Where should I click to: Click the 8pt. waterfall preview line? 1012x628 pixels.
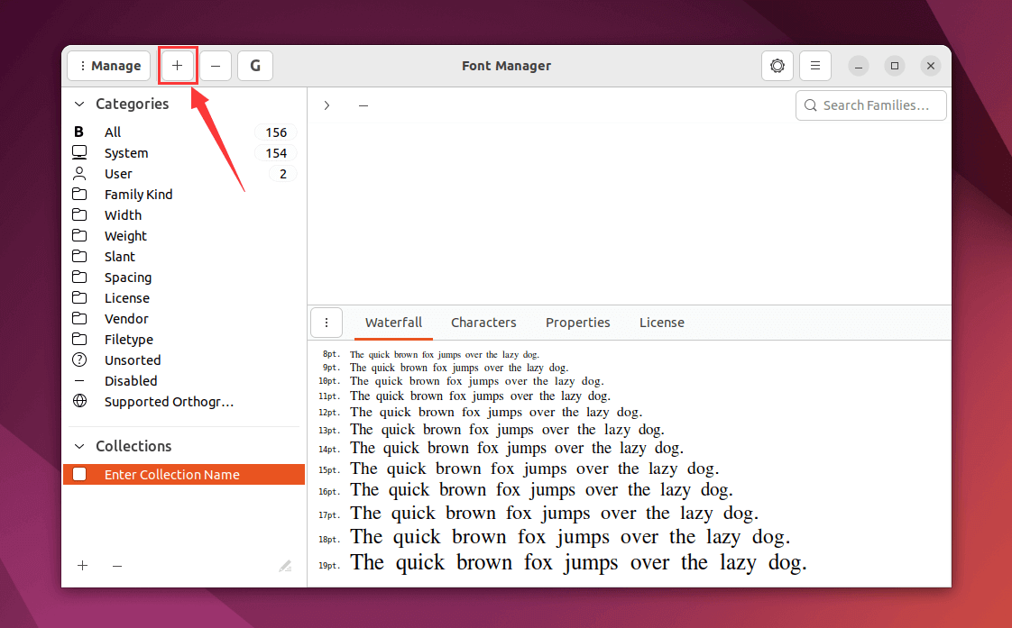(428, 354)
